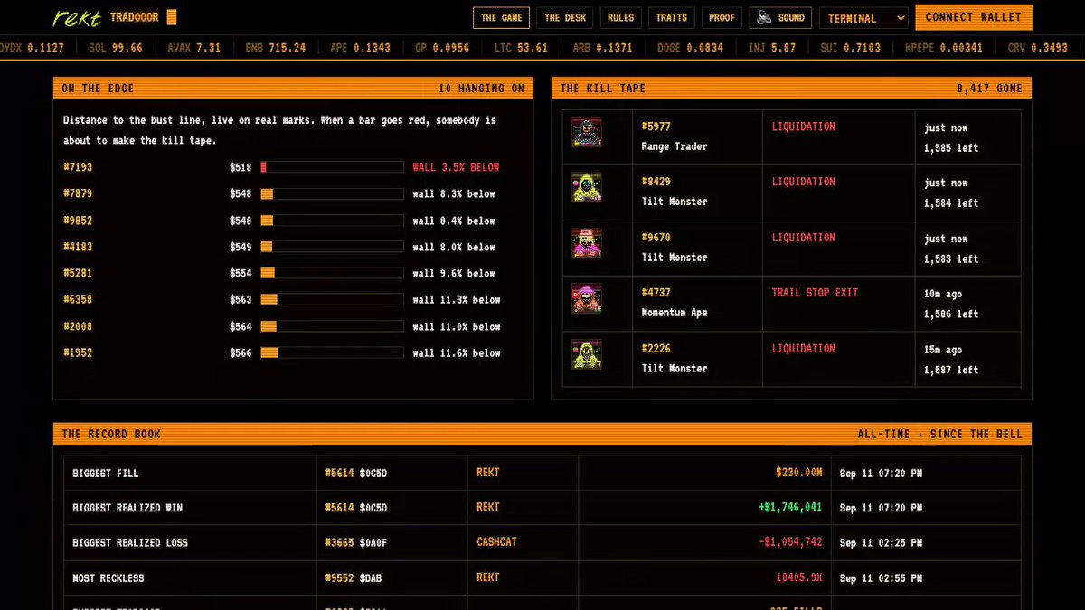Click the TRADOOOR title text
Screen dimensions: 1085x610
tap(134, 17)
